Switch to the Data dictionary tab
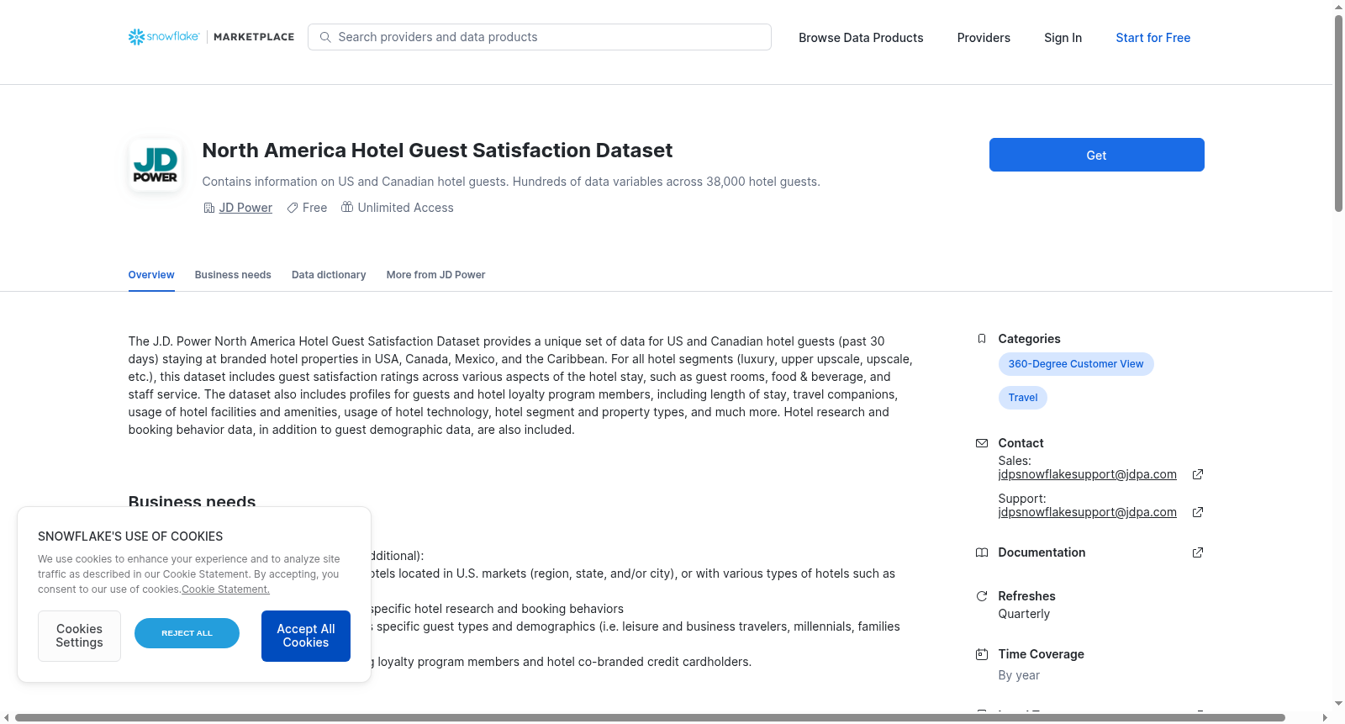 pyautogui.click(x=329, y=275)
